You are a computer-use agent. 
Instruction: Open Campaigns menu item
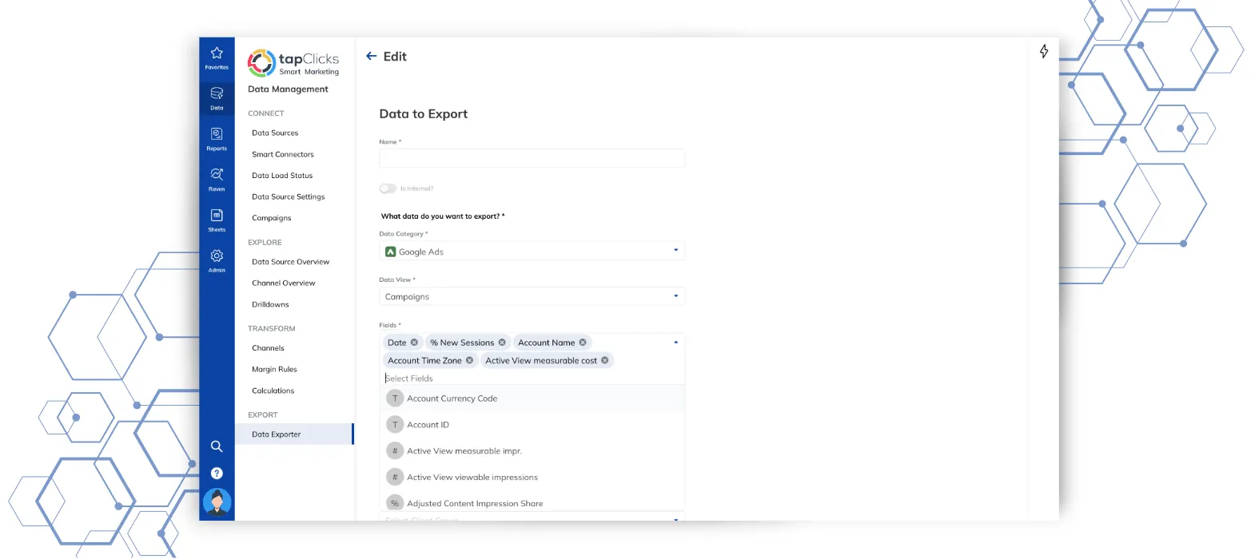point(272,218)
